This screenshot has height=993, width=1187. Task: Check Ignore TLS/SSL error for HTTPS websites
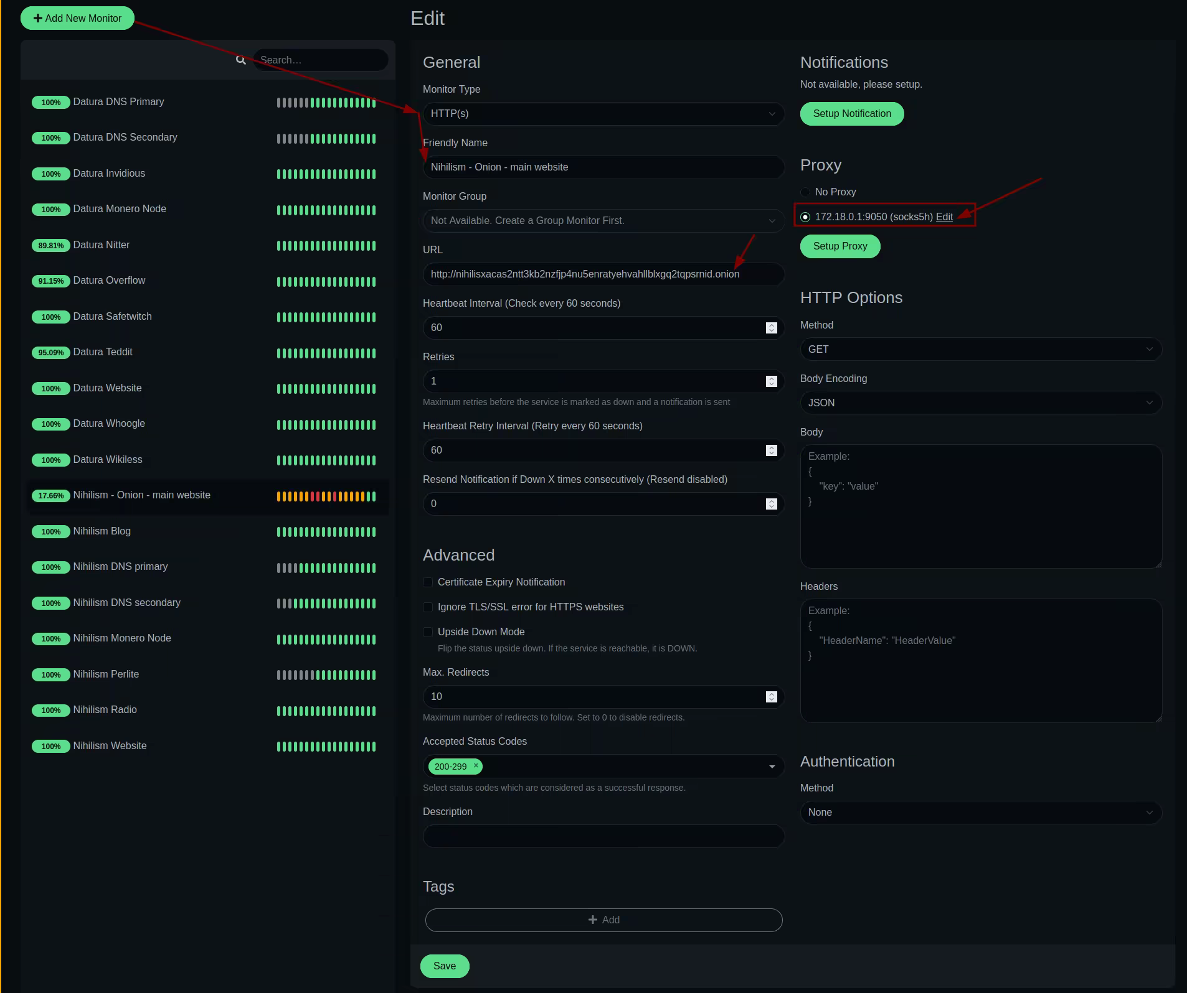[428, 607]
